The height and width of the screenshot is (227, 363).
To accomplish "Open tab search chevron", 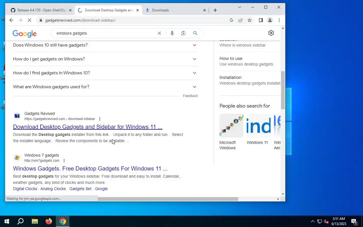I will pos(240,7).
